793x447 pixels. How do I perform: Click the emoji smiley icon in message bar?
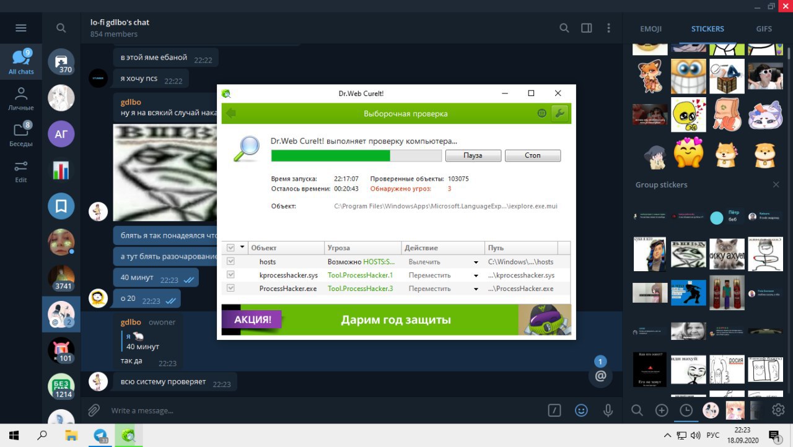point(581,410)
